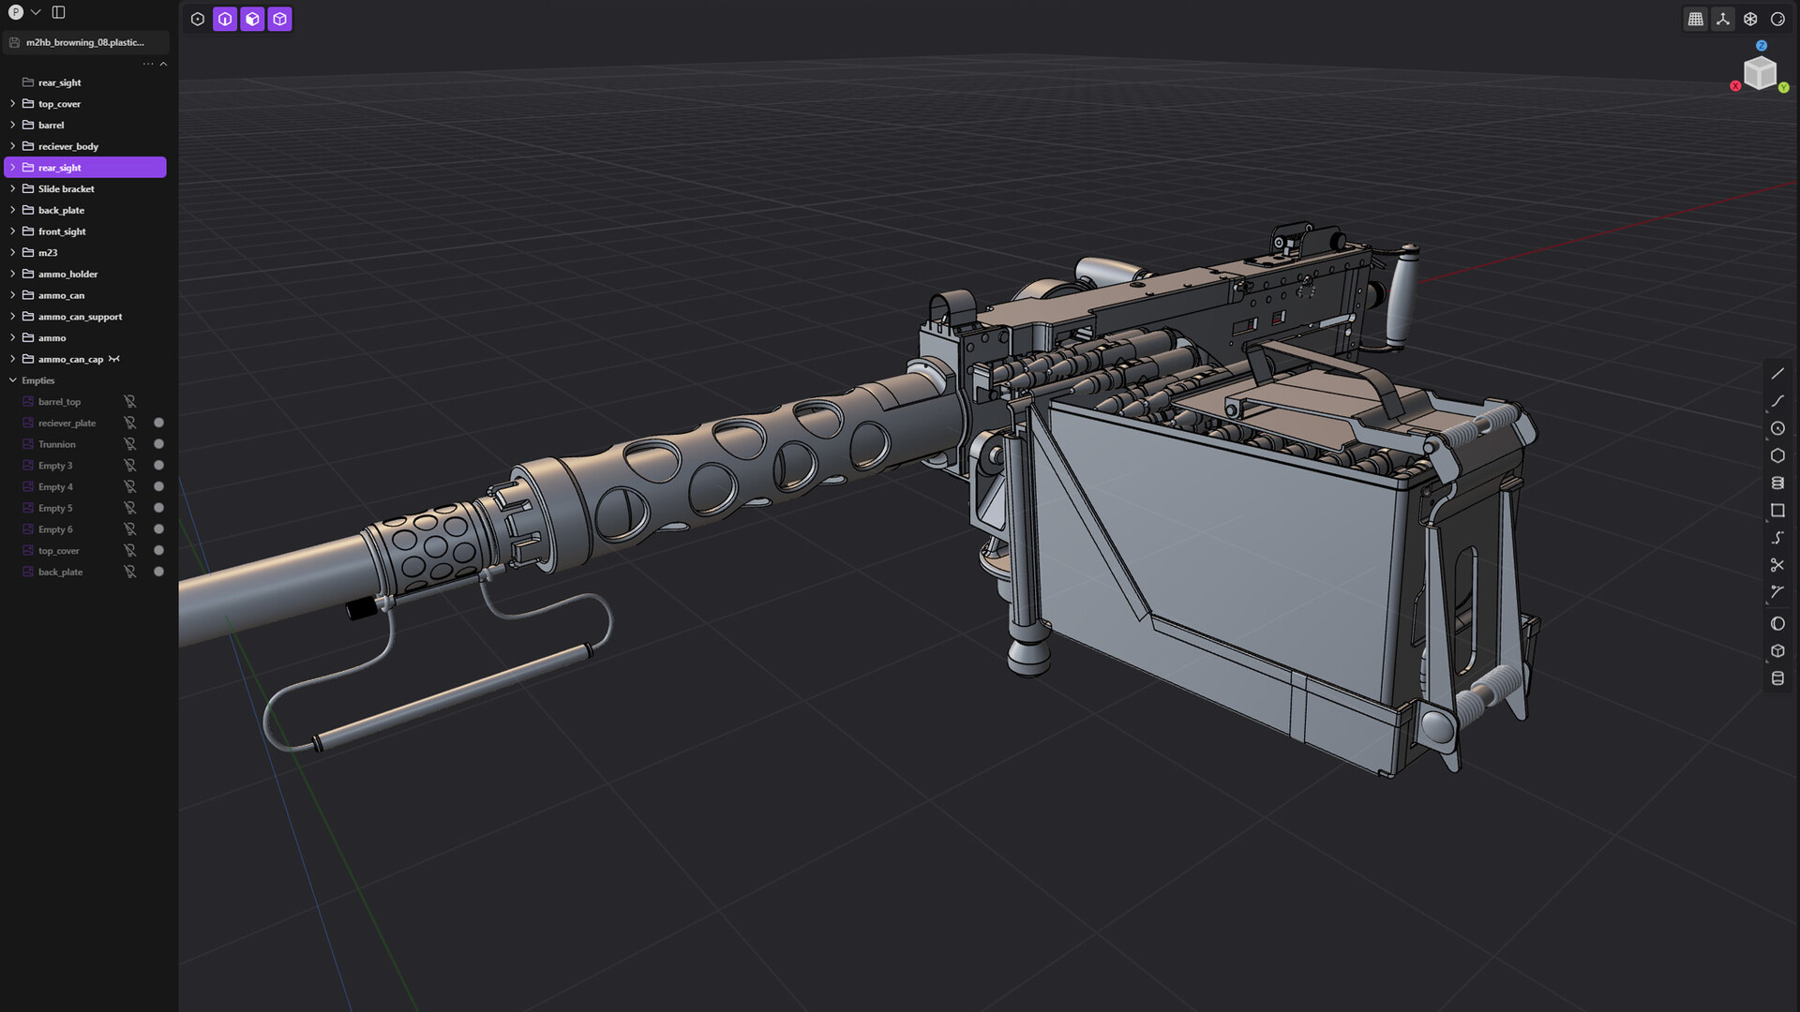Screen dimensions: 1800x1012
Task: Open the outliner overflow menu (three dots)
Action: pos(147,63)
